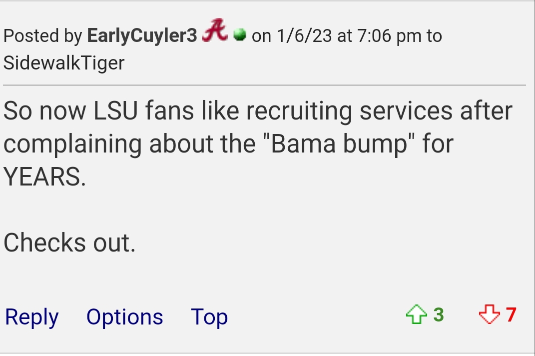Click the crimson Alabama A logo
This screenshot has height=356, width=535.
pos(215,30)
